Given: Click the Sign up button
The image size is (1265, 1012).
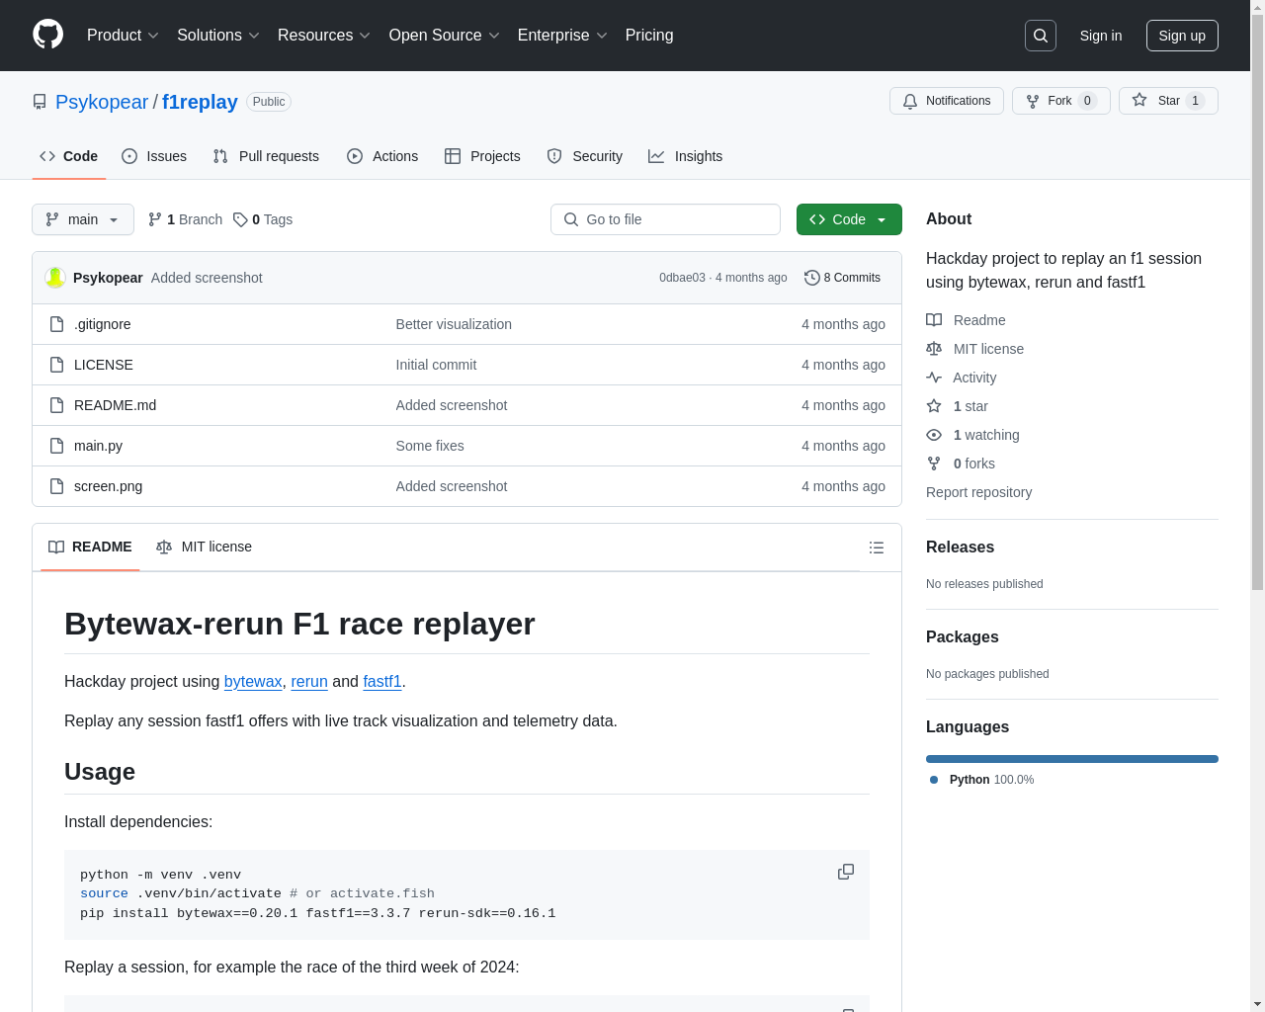Looking at the screenshot, I should (1182, 36).
